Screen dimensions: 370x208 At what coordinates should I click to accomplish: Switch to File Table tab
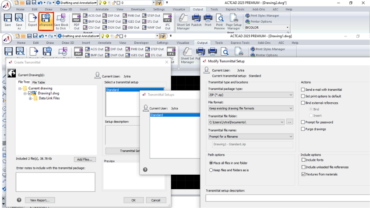(x=39, y=82)
